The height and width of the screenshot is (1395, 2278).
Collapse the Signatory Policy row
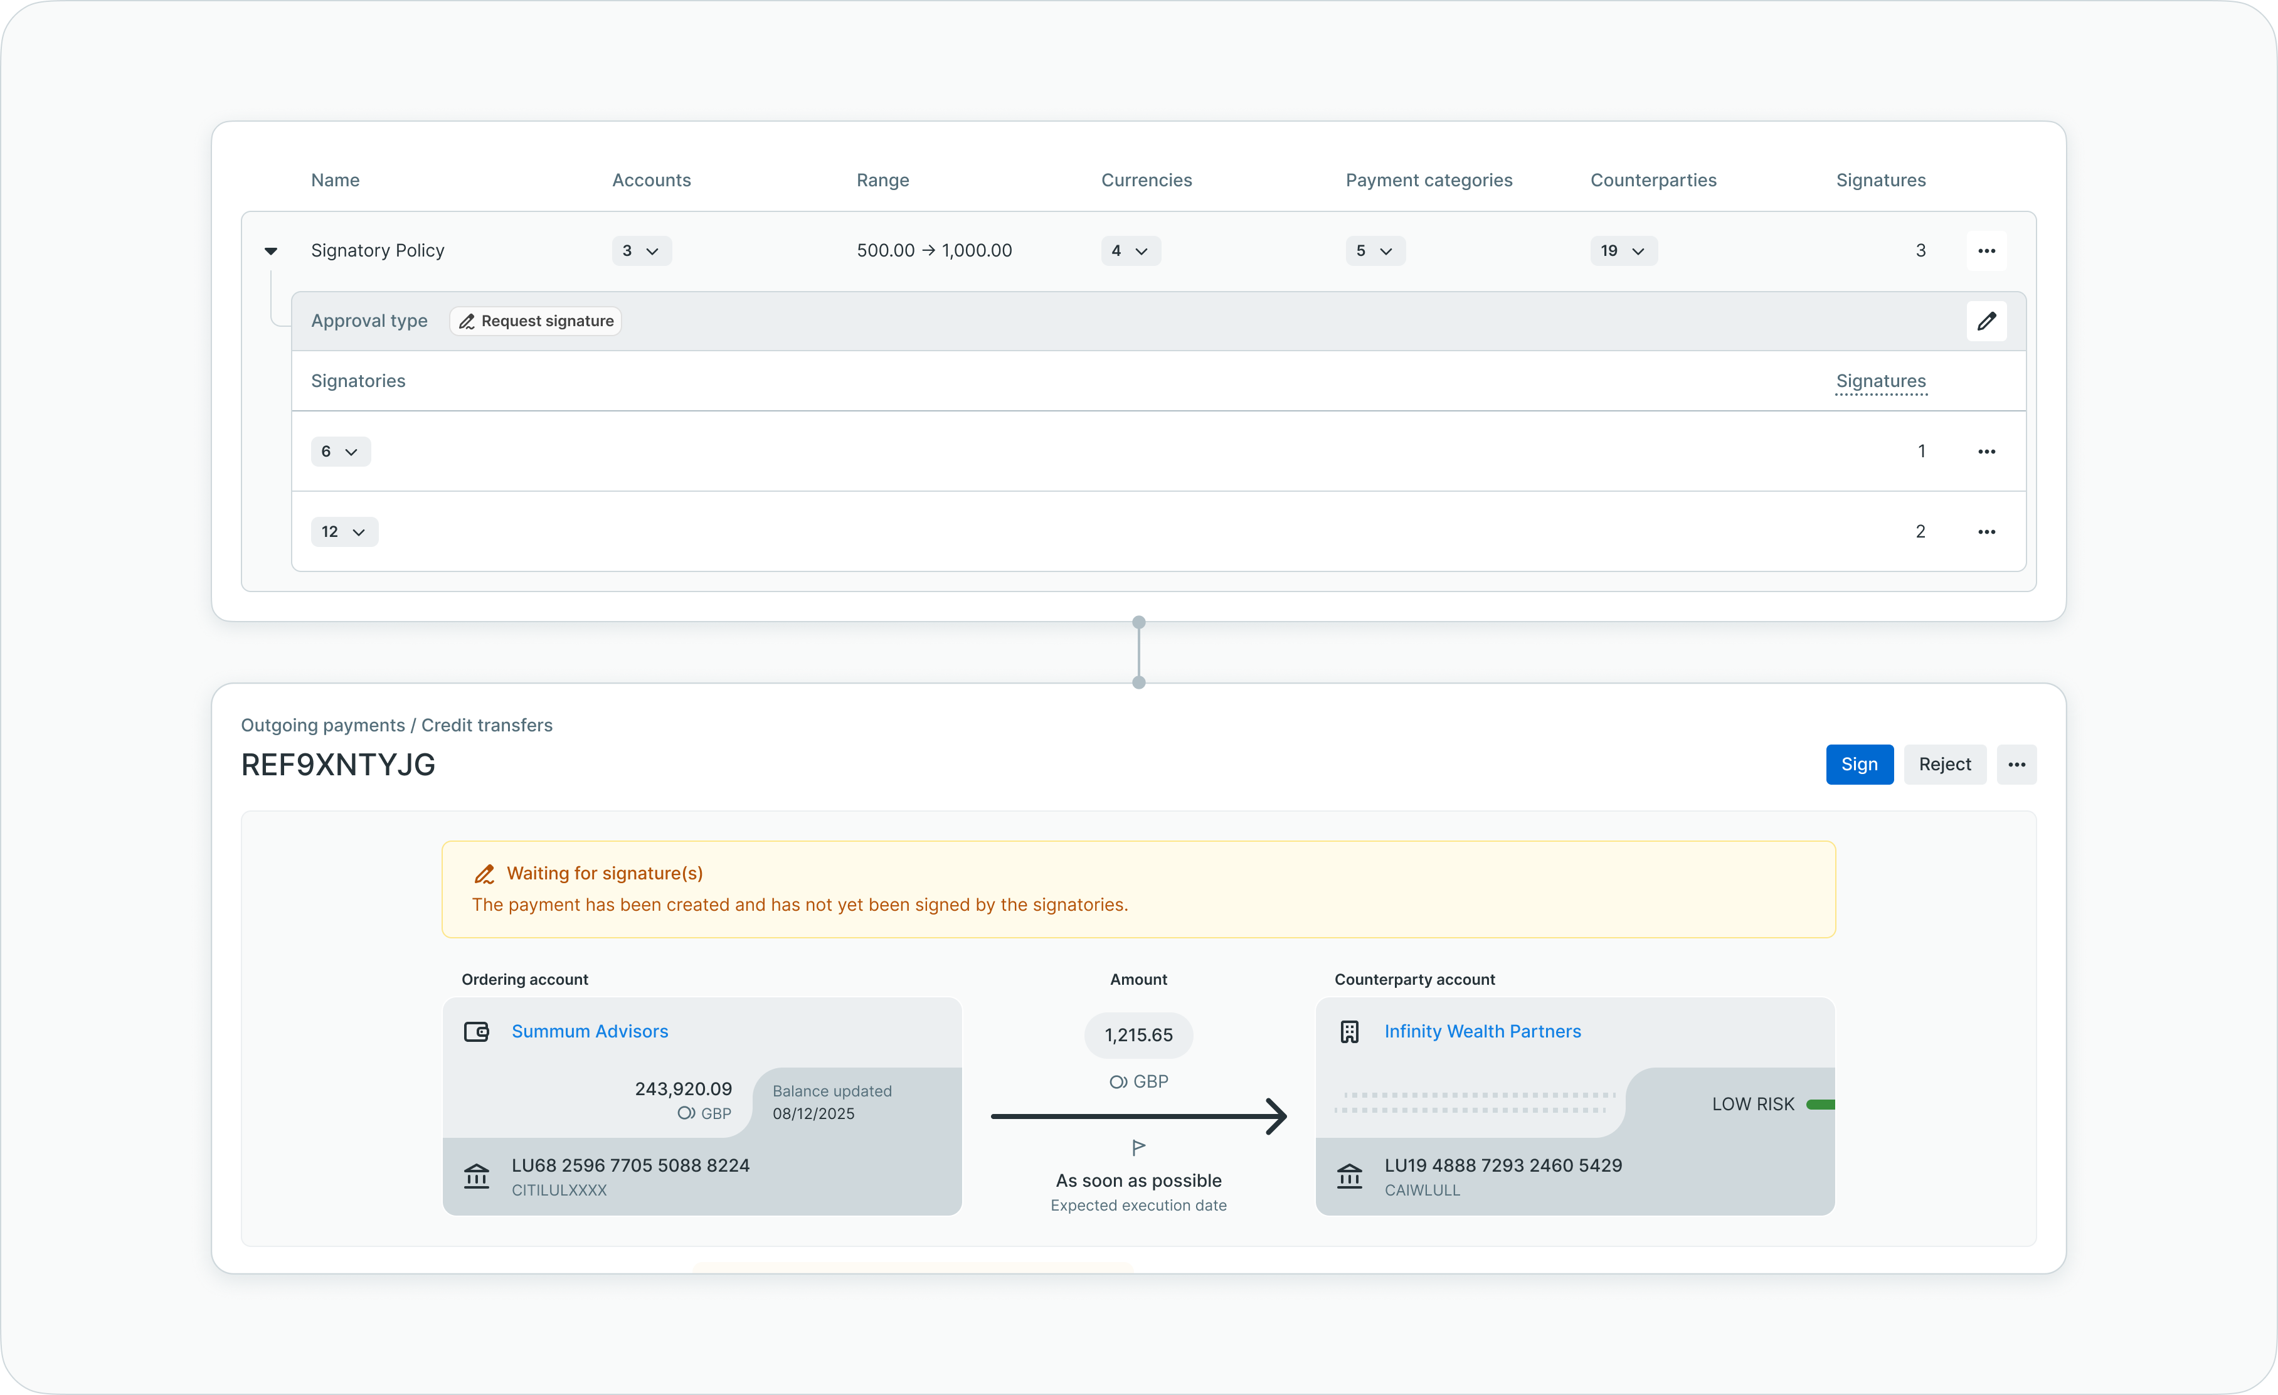271,250
